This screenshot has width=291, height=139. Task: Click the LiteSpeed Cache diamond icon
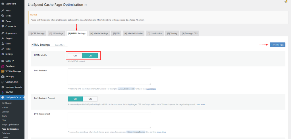point(3,97)
